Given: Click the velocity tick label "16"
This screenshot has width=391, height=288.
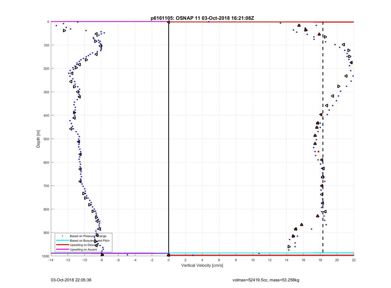Looking at the screenshot, I should pyautogui.click(x=303, y=260).
